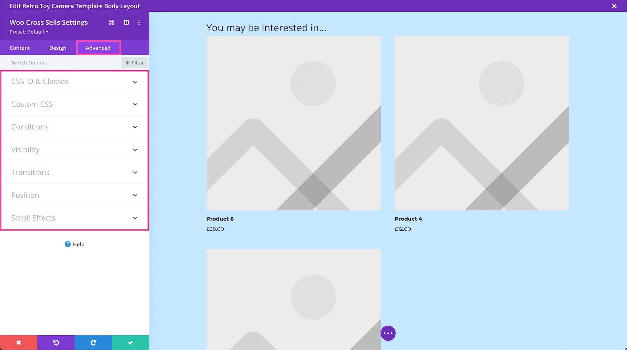Click the Filter button
627x350 pixels.
[x=134, y=63]
